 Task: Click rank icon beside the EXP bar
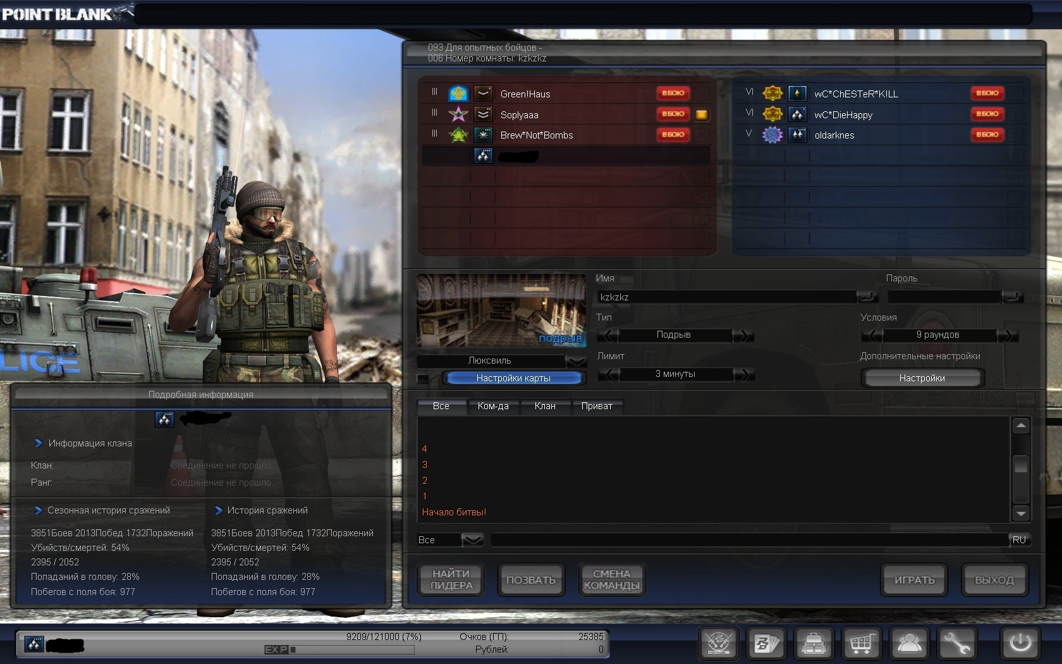[34, 644]
